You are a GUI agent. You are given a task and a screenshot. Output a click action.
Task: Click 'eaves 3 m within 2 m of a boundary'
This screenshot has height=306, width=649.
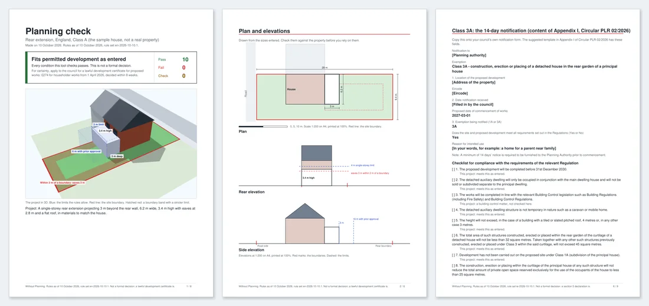tap(370, 173)
